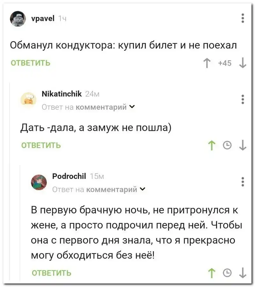
Task: Click Podrochil's avatar image
Action: [39, 182]
